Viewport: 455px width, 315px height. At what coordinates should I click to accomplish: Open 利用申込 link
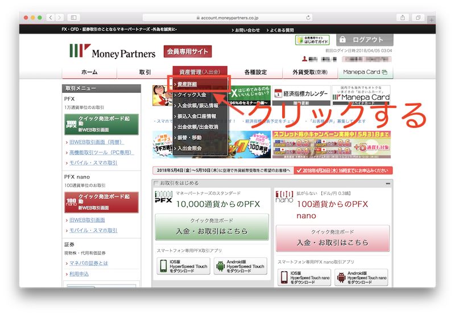click(x=79, y=274)
